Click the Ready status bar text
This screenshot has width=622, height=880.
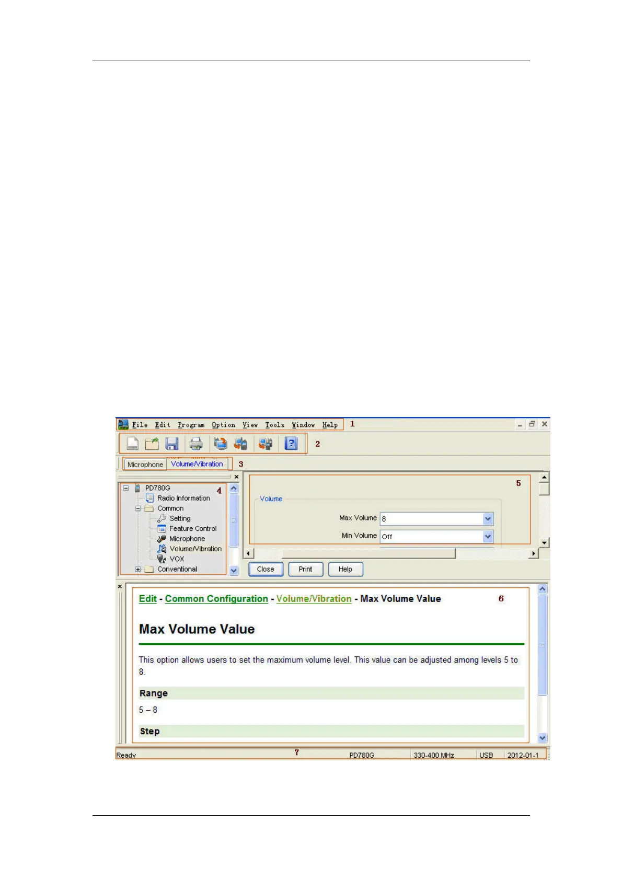tap(126, 755)
